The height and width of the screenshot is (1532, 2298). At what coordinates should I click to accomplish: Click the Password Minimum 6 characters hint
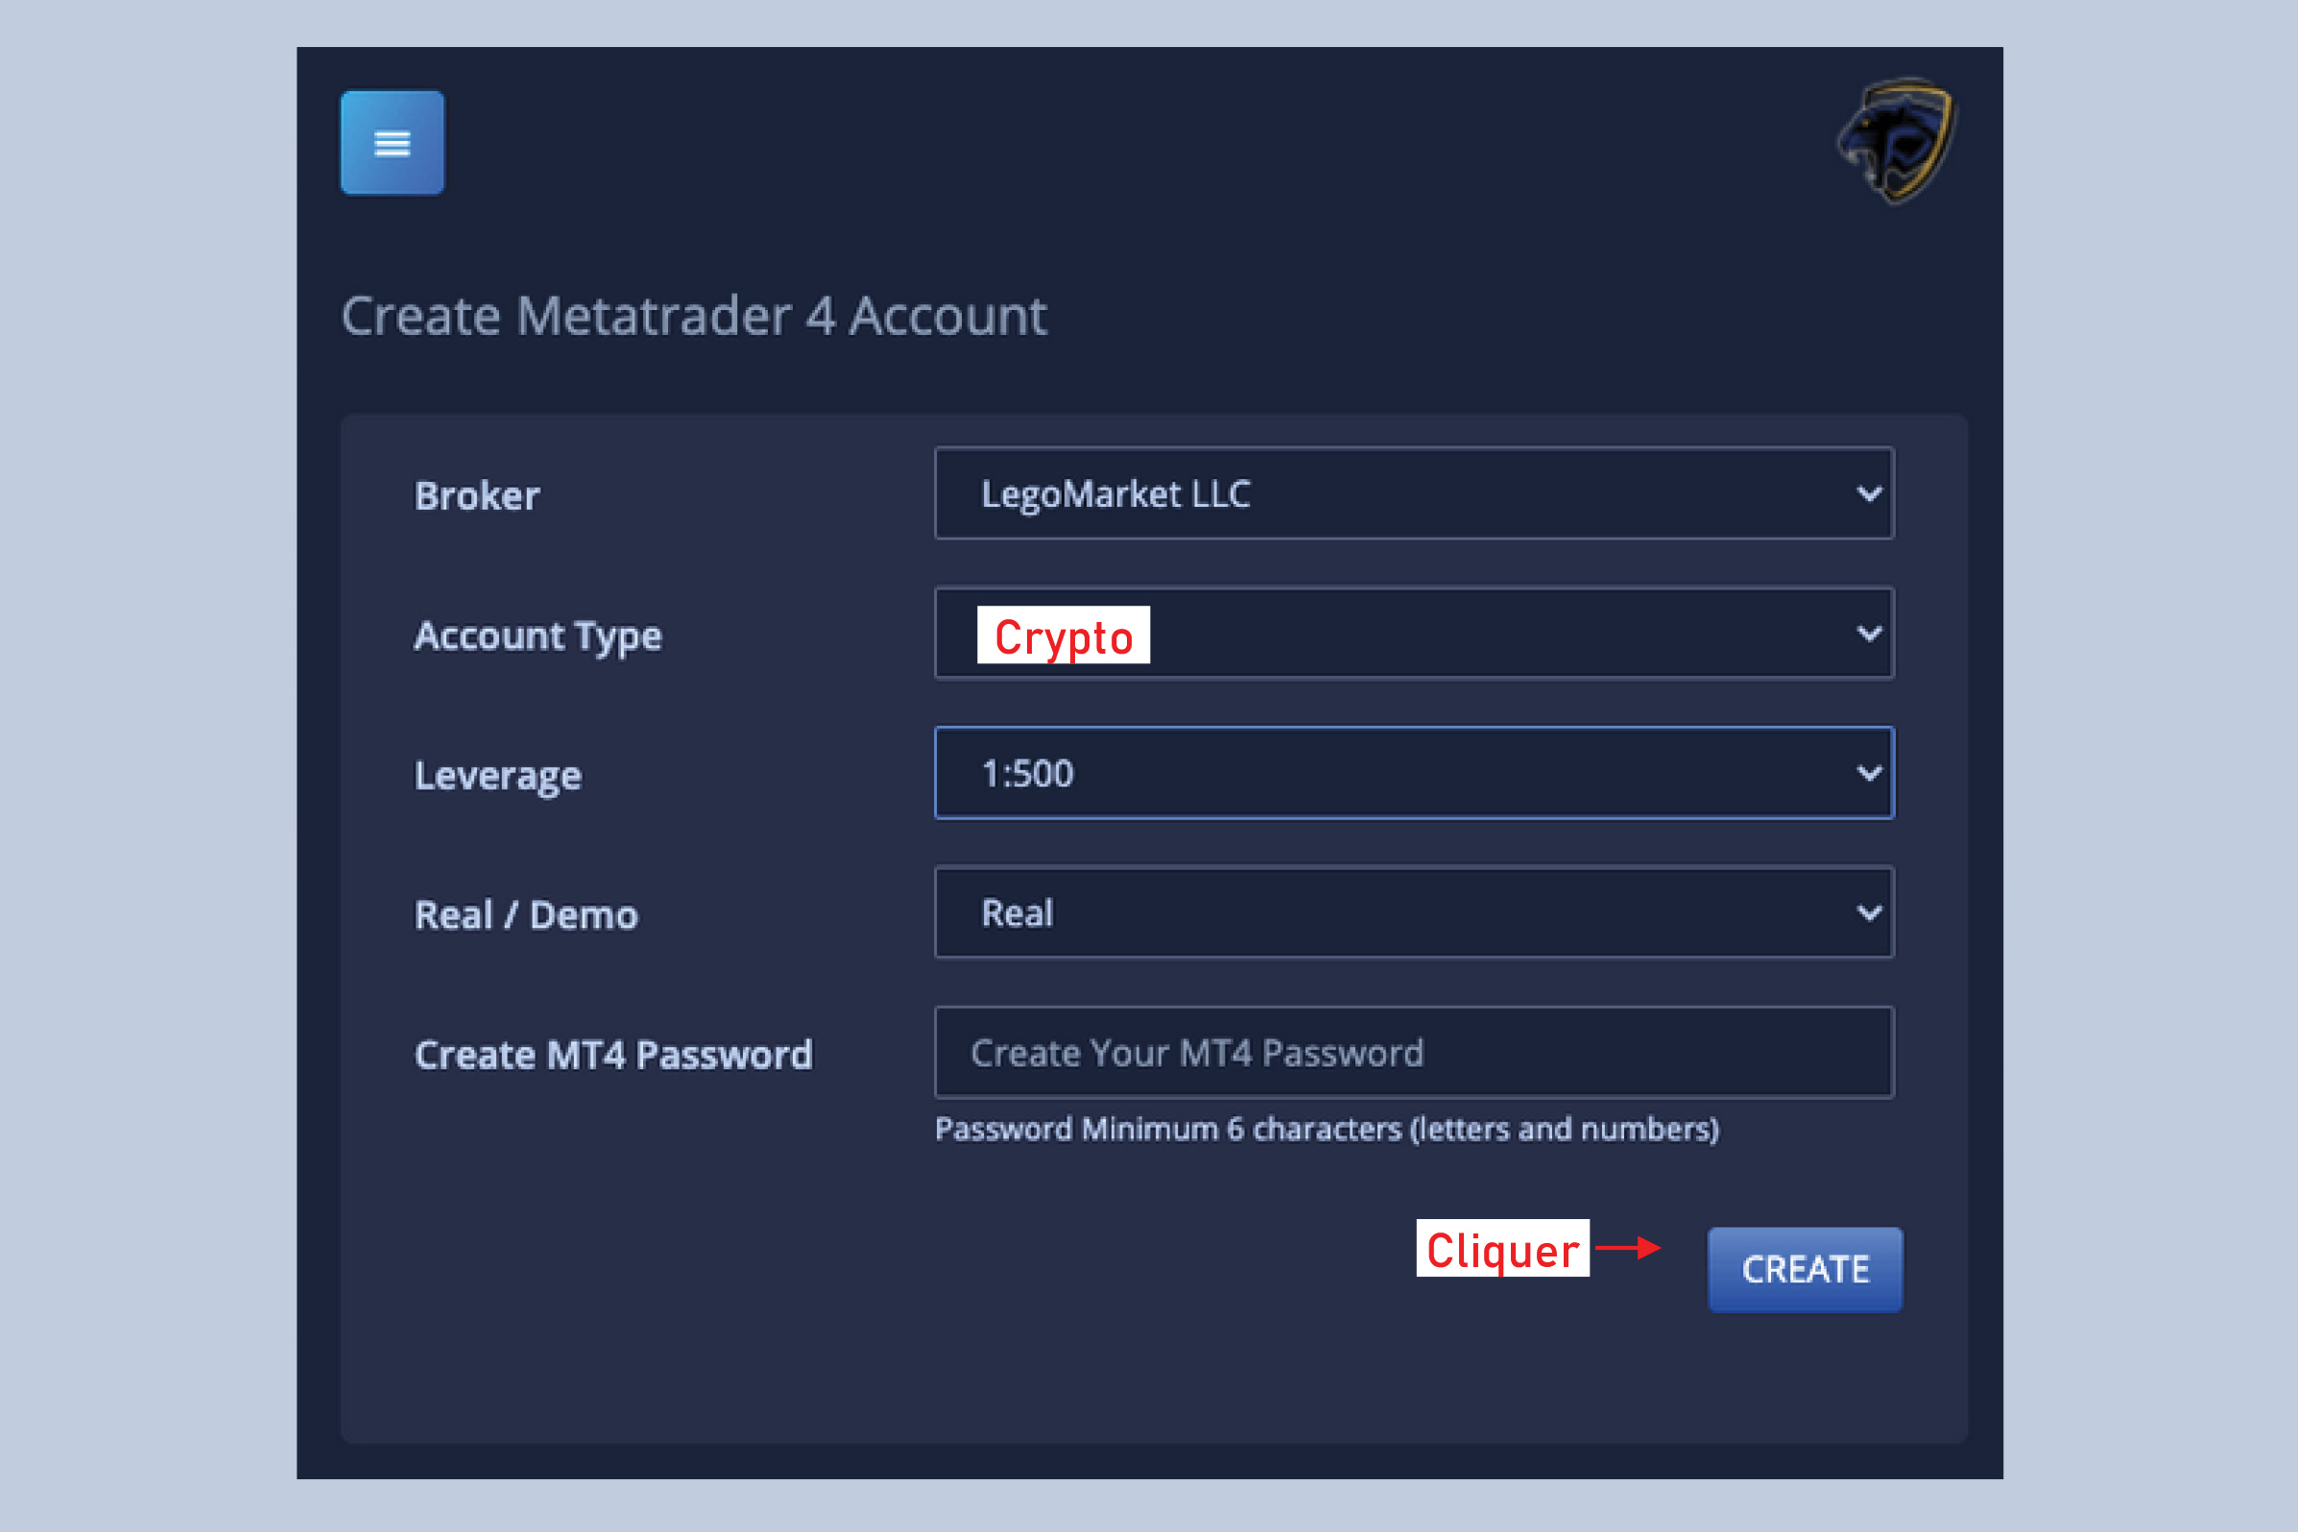(1327, 1130)
